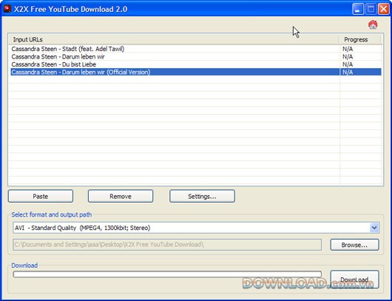Select the 'Cassandra Steen - Darum leben wir' row

point(196,56)
